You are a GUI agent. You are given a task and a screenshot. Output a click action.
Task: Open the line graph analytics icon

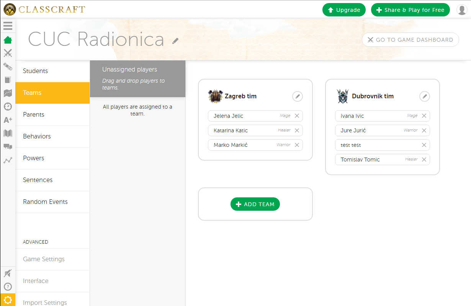pos(8,160)
